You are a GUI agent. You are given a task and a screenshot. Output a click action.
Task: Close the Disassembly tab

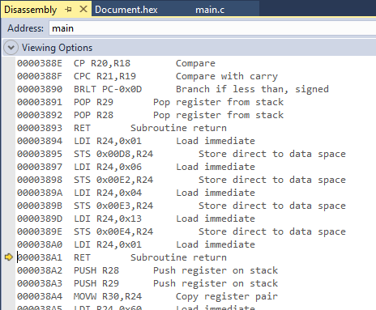(x=83, y=9)
